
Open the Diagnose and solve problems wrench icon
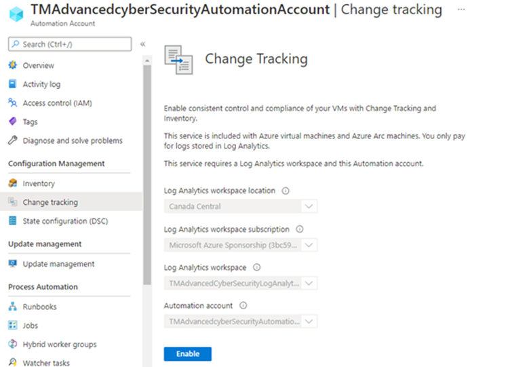pos(12,140)
